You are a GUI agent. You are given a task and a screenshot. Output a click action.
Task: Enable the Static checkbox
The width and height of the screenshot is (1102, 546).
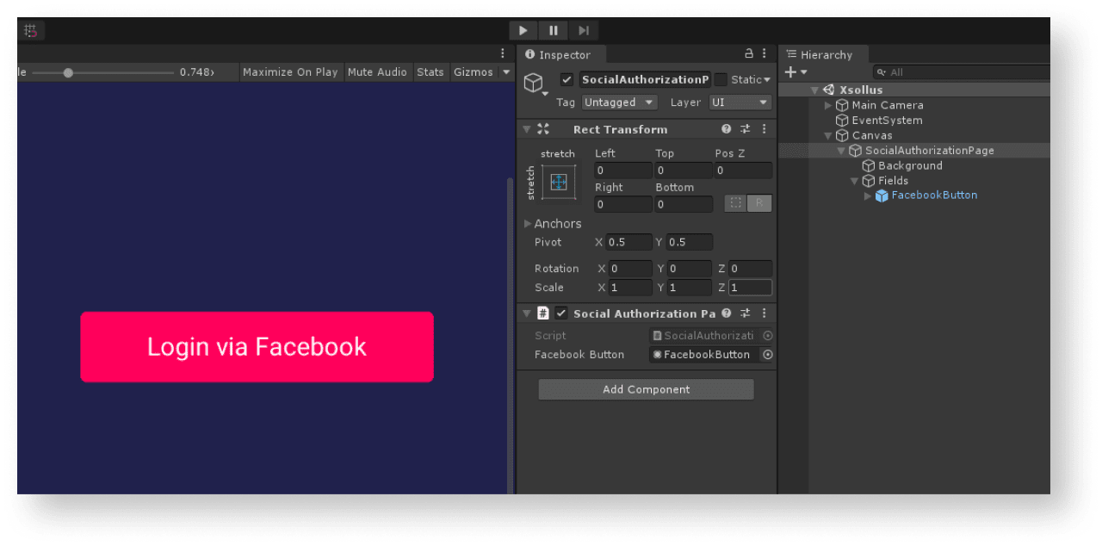[x=721, y=79]
